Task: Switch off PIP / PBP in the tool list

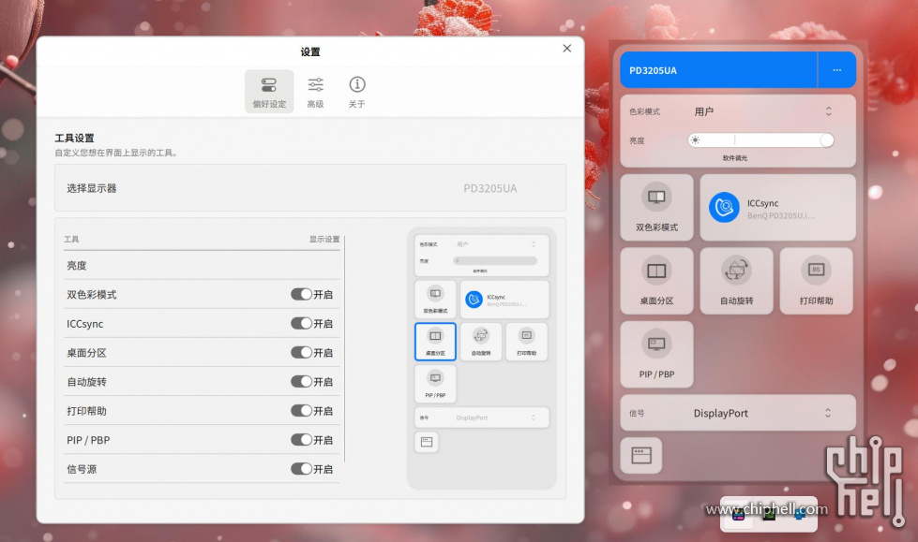Action: (x=302, y=440)
